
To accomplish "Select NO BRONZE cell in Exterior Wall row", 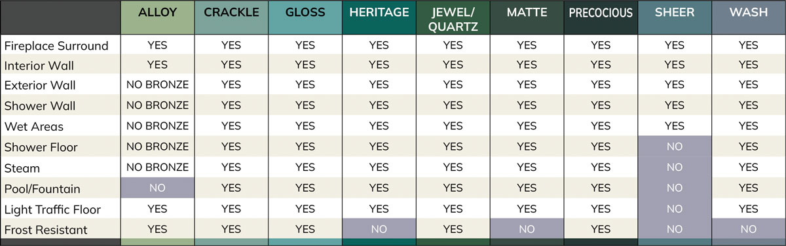I will click(x=157, y=84).
